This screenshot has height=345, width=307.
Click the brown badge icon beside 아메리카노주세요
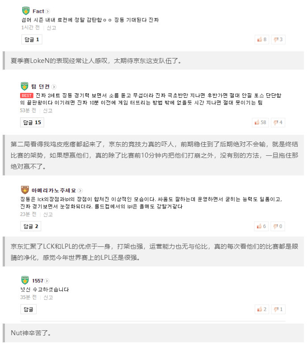25,190
